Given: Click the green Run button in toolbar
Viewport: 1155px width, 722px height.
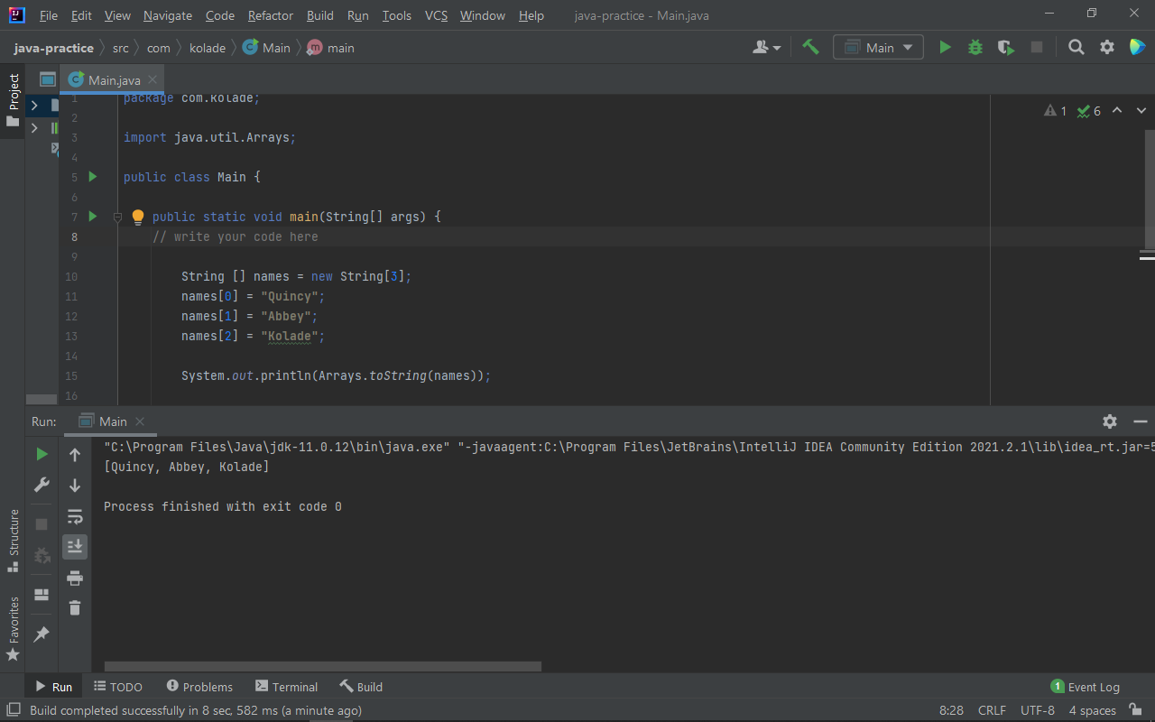Looking at the screenshot, I should (x=945, y=48).
